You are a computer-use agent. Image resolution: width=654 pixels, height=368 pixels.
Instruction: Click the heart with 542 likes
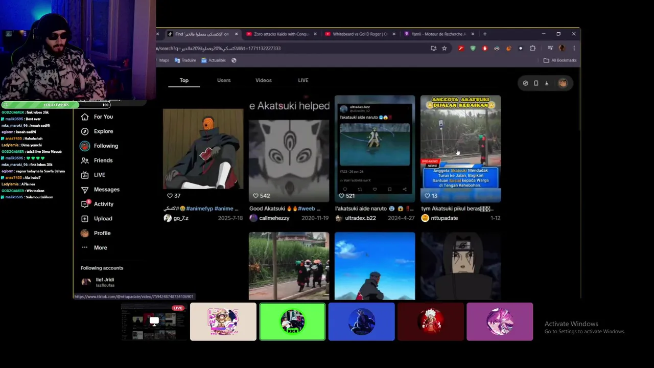click(x=256, y=196)
